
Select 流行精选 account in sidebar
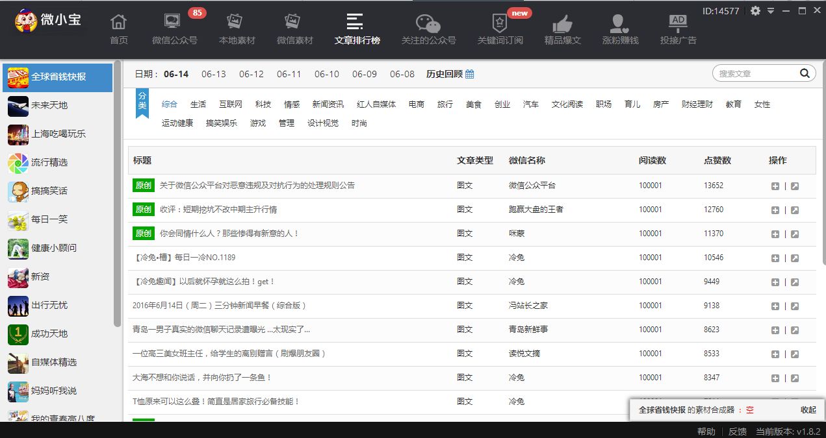coord(57,162)
